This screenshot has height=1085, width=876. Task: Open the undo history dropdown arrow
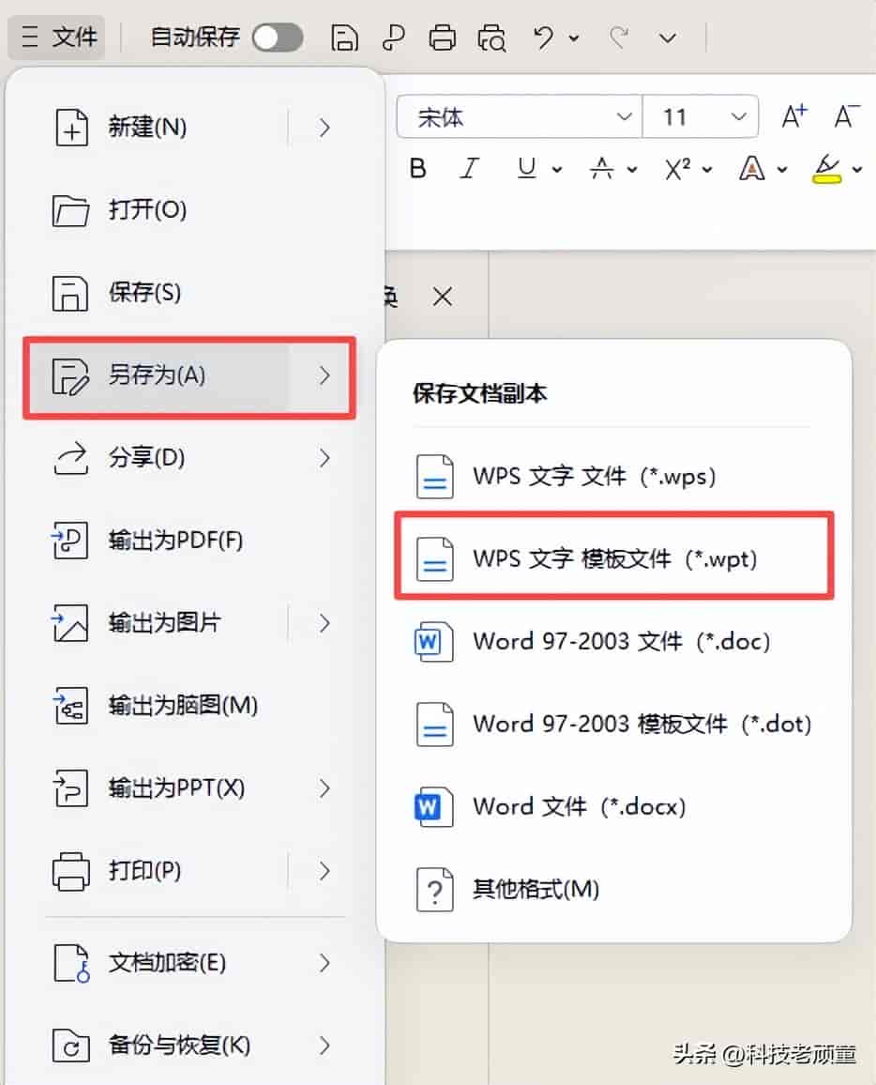pos(574,38)
